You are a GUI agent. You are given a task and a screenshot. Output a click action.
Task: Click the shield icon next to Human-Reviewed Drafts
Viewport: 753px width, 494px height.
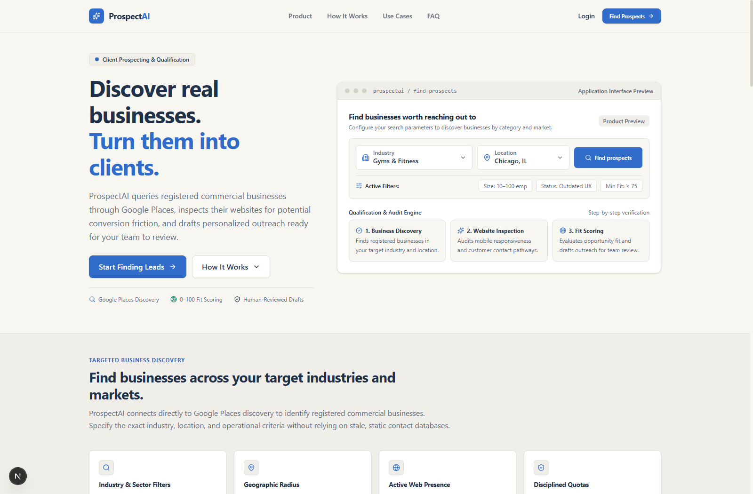point(237,299)
